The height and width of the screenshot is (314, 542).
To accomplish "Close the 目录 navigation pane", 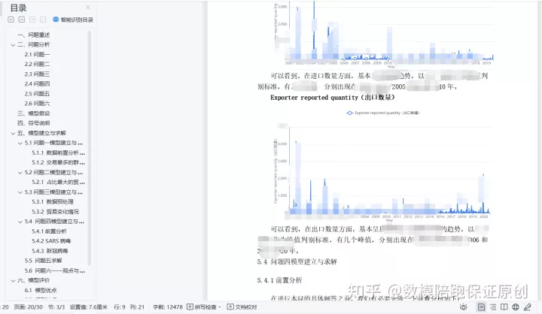I will (x=88, y=8).
